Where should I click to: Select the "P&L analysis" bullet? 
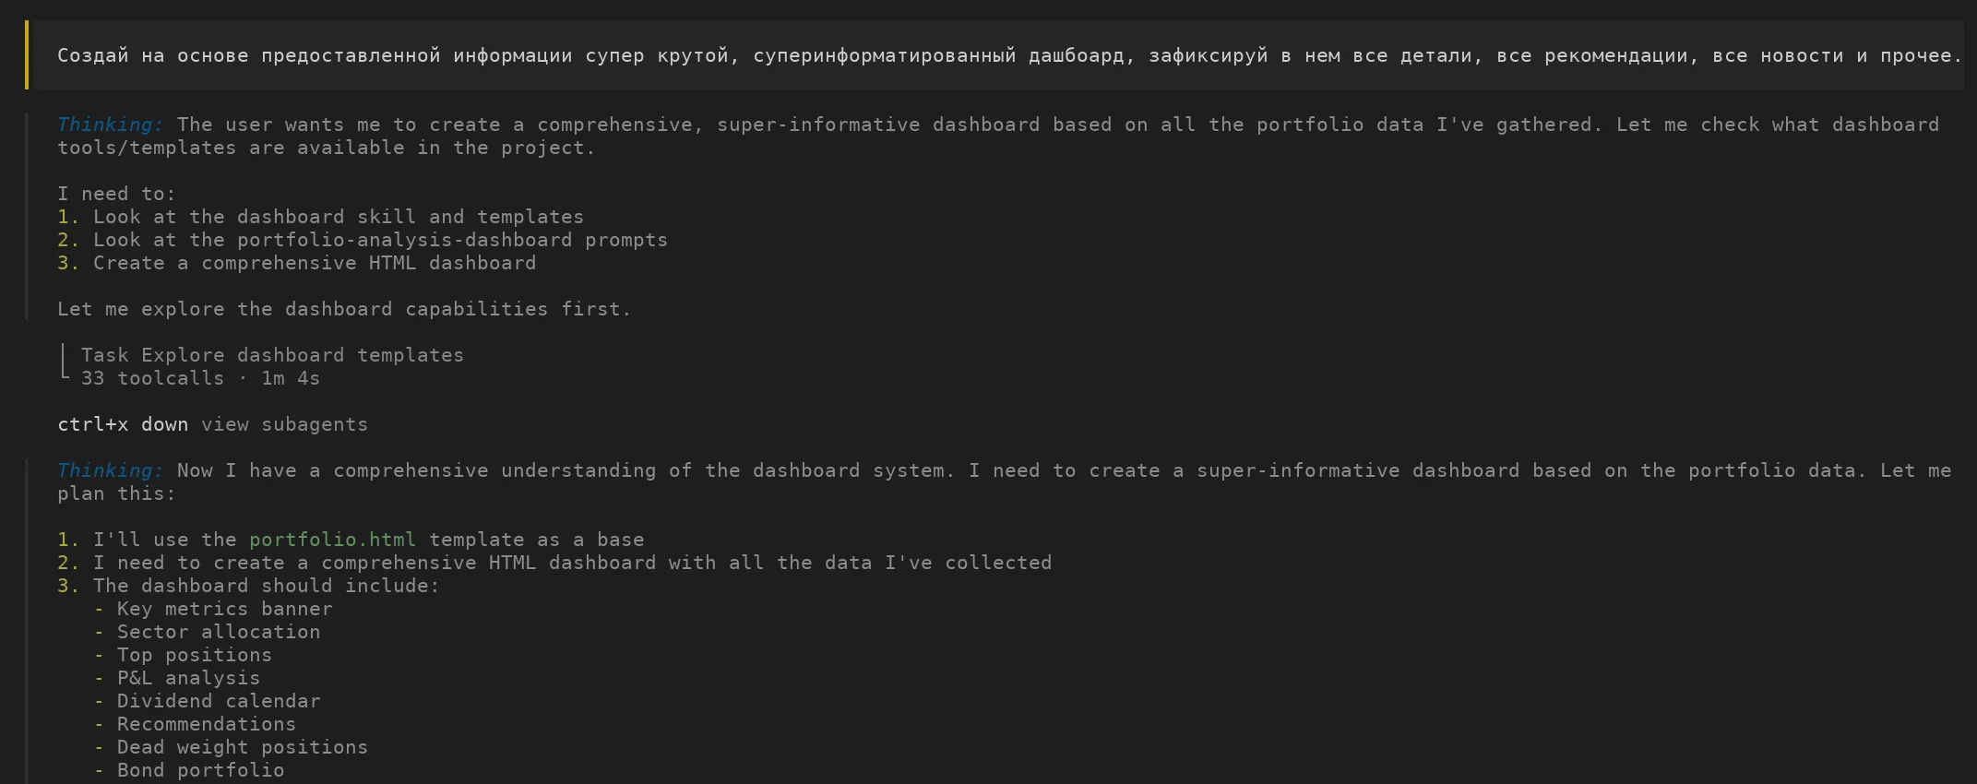[x=188, y=678]
